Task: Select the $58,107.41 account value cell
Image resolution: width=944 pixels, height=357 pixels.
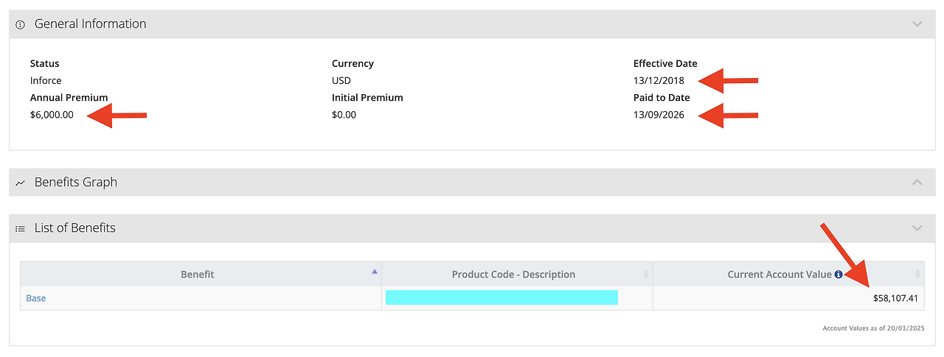Action: [895, 298]
